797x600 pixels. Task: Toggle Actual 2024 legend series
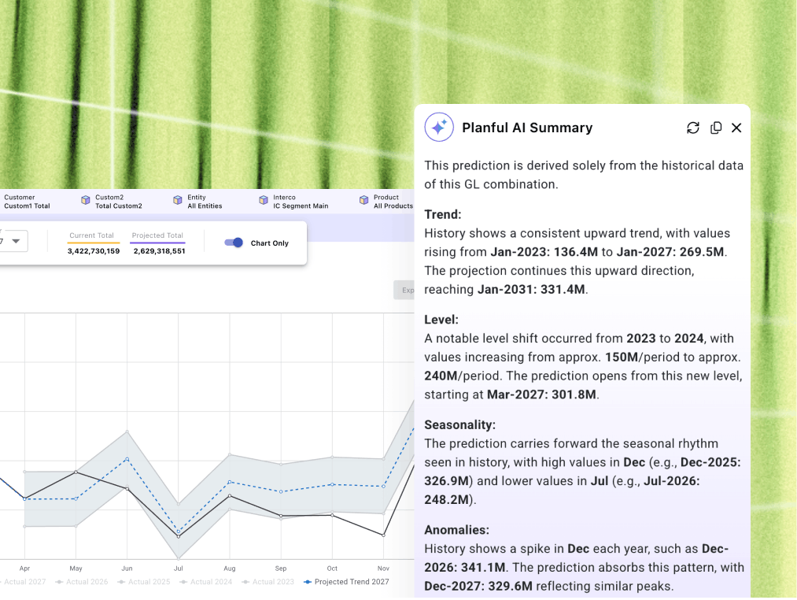point(206,582)
